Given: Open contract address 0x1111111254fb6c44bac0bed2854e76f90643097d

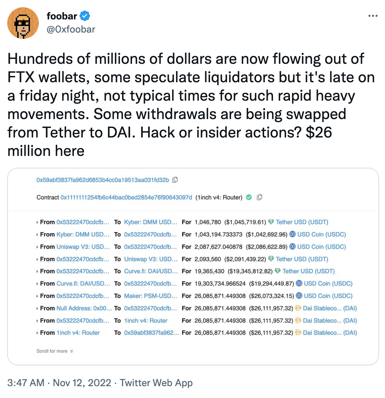Looking at the screenshot, I should point(126,197).
